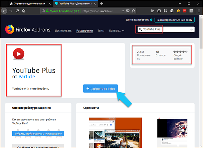Screen dimensions: 203x148
Task: Click the address bar URL
Action: pyautogui.click(x=98, y=11)
